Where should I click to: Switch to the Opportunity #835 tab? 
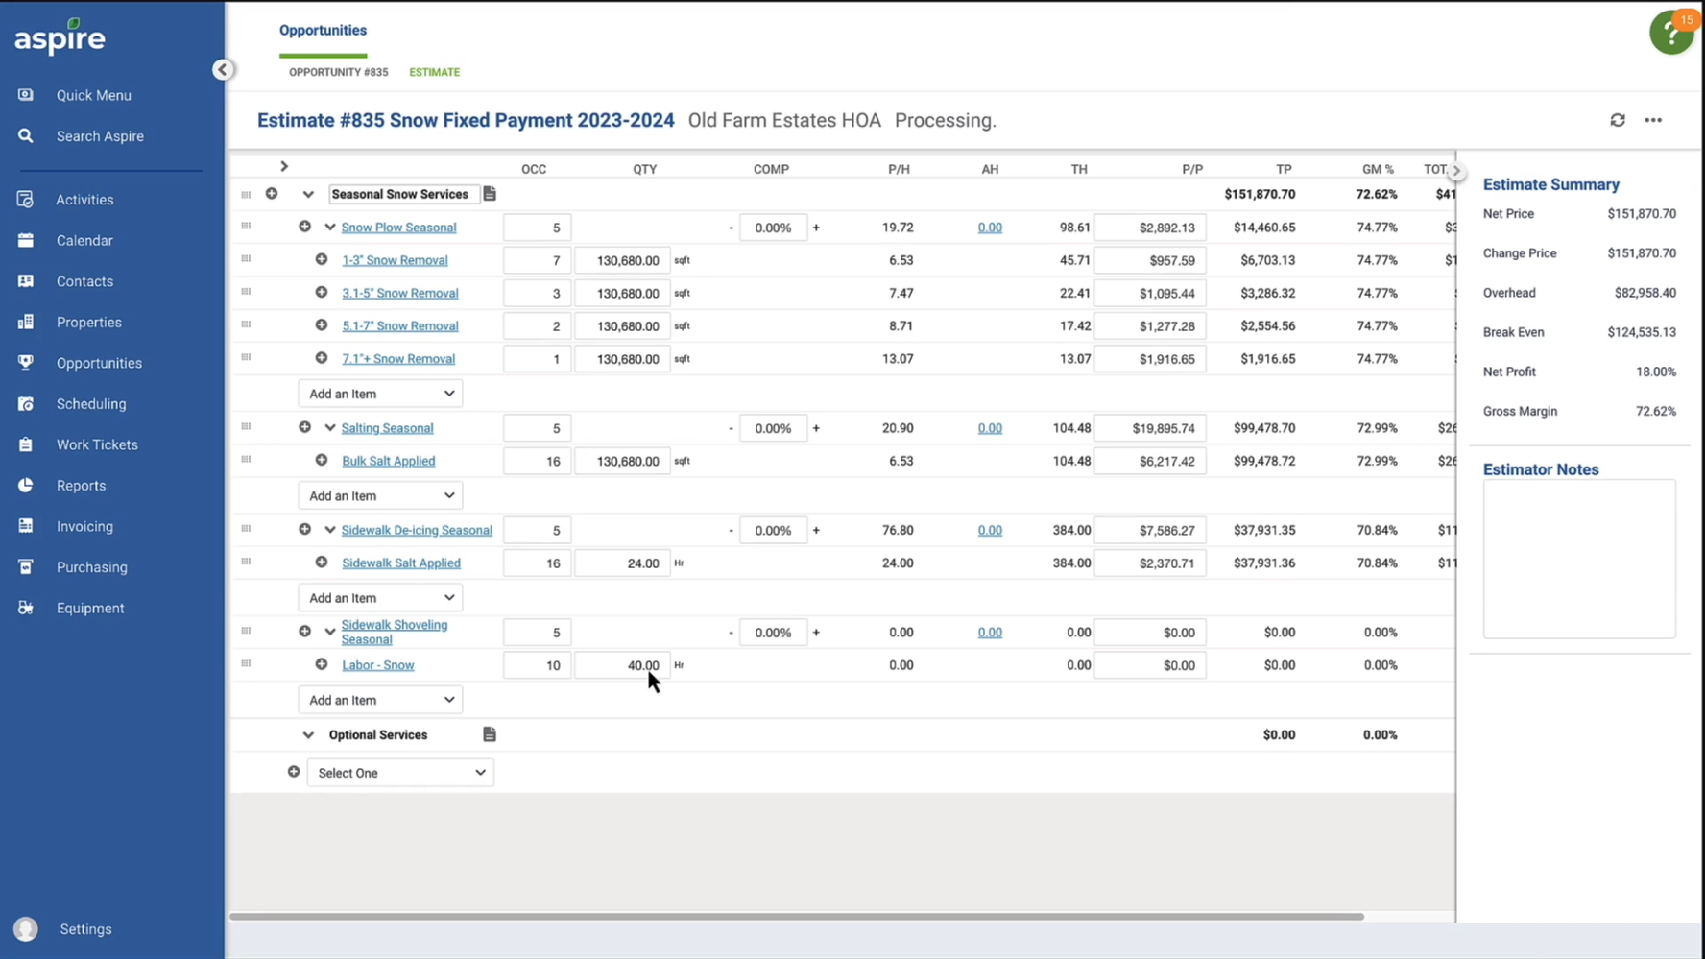[x=338, y=72]
